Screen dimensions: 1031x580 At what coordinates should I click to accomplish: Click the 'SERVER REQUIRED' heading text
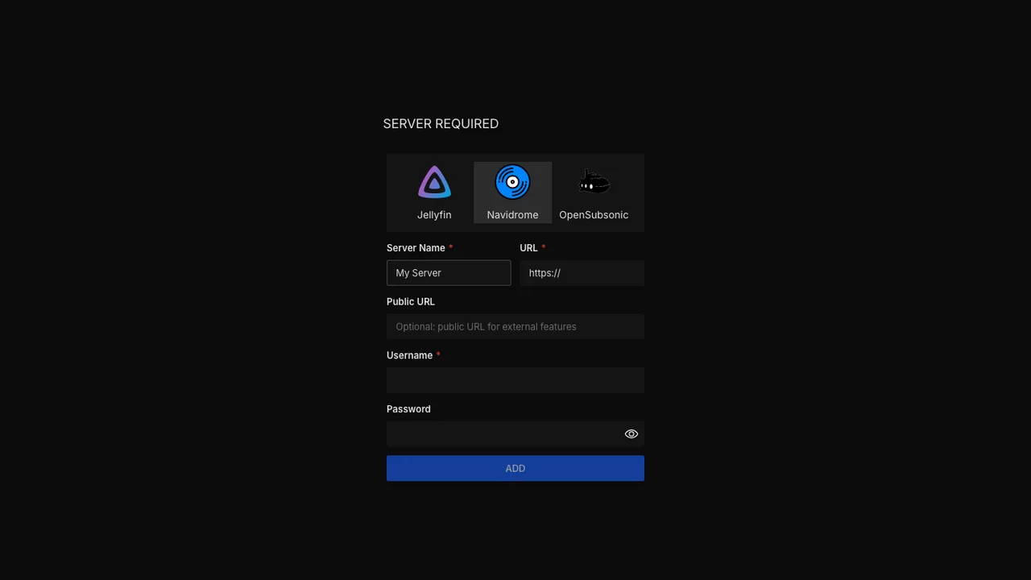pyautogui.click(x=441, y=124)
